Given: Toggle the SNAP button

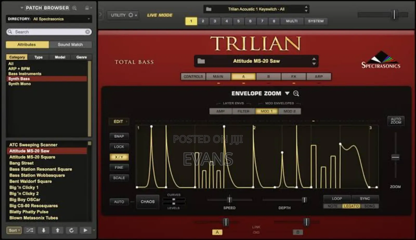Looking at the screenshot, I should coord(119,136).
